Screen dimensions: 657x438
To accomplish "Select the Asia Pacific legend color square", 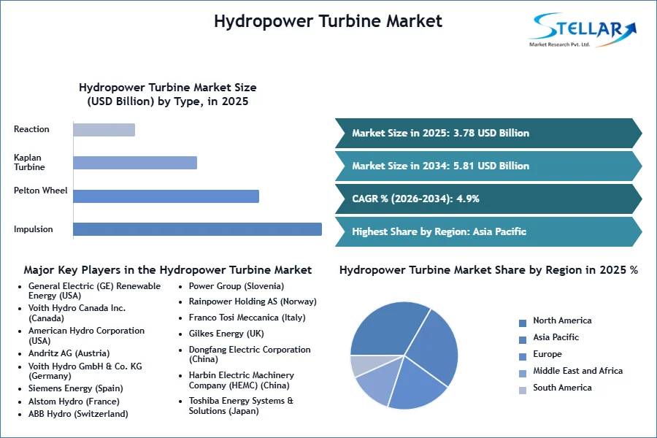I will click(523, 340).
